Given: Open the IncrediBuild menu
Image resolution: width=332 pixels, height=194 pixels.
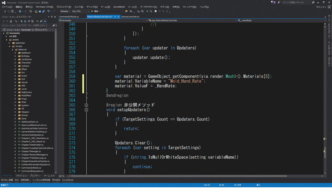Looking at the screenshot, I should coord(119,7).
